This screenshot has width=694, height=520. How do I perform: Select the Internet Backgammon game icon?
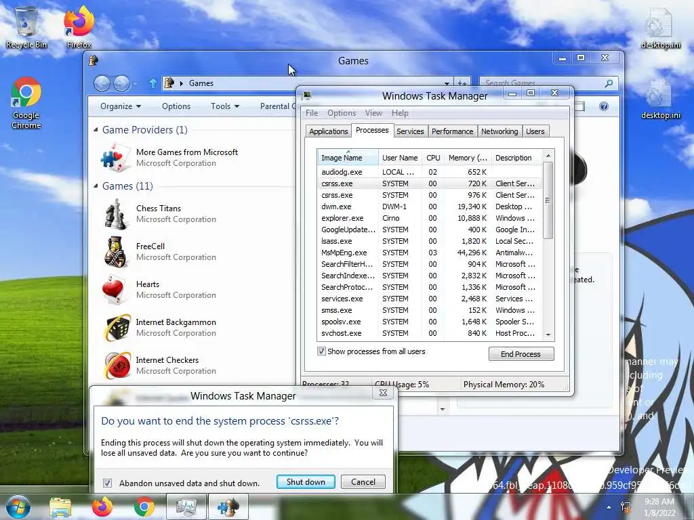[117, 328]
